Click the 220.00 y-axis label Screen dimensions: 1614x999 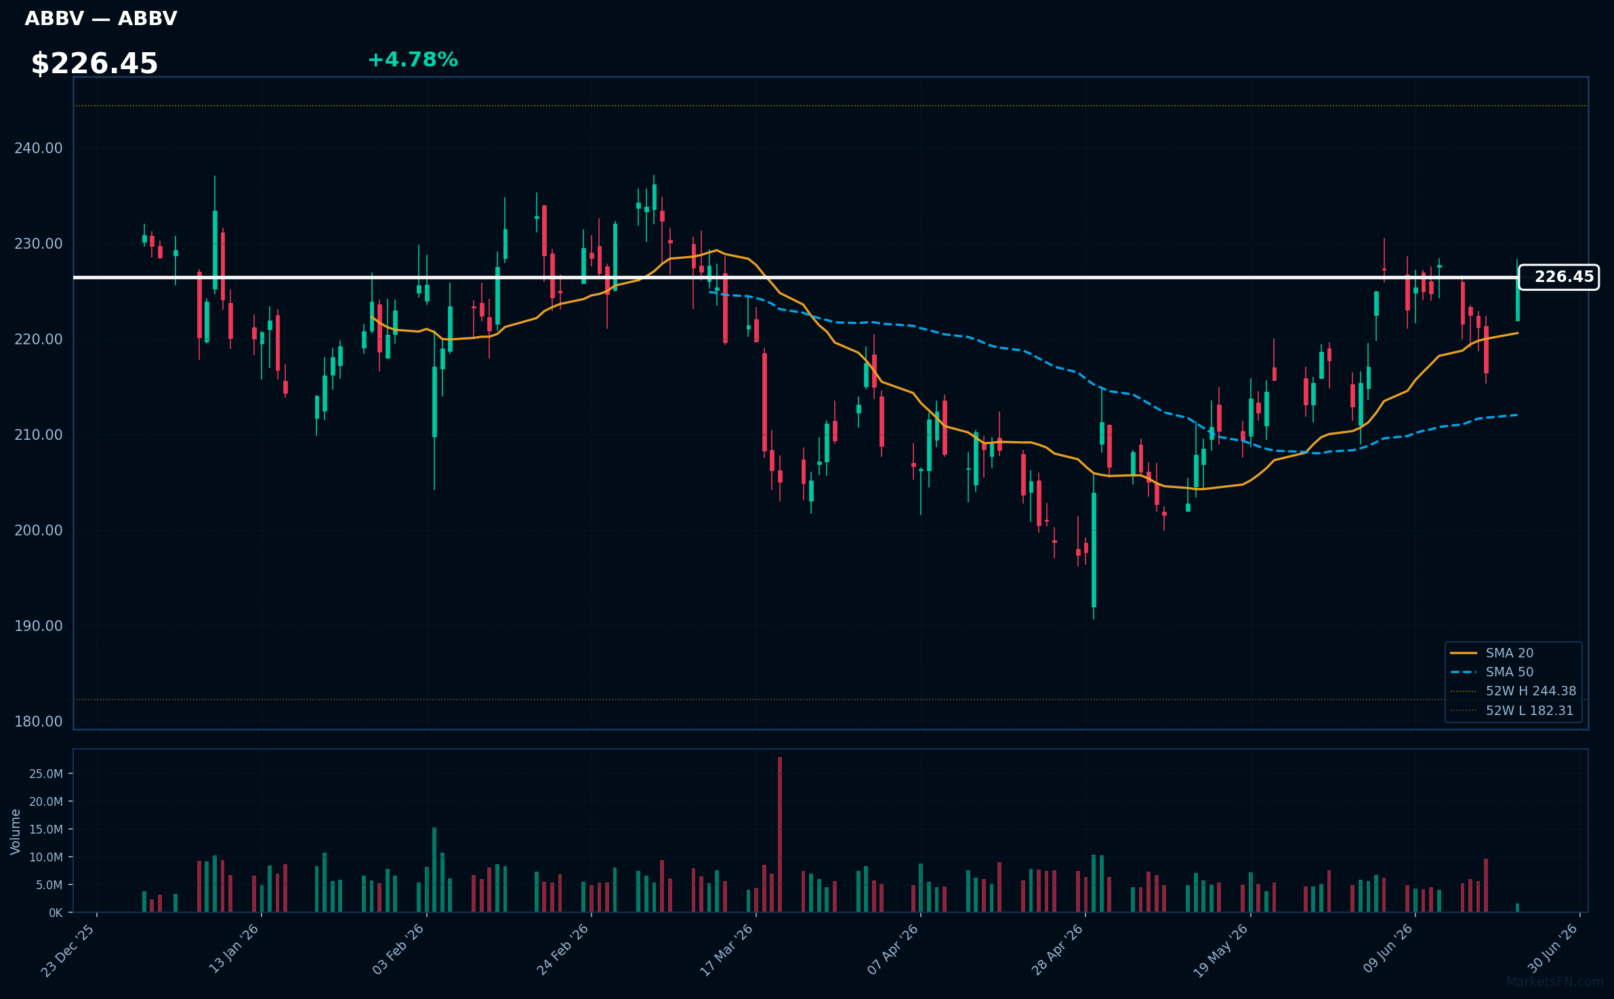(x=38, y=339)
